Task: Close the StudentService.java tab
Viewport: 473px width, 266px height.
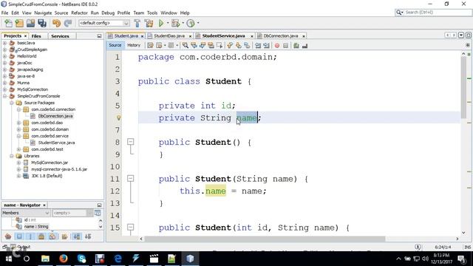Action: coord(252,36)
